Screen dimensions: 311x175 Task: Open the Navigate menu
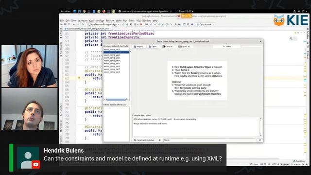(83, 20)
